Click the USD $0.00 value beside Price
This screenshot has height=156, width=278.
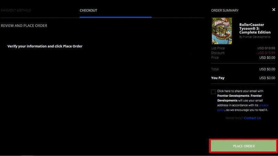coord(267,58)
